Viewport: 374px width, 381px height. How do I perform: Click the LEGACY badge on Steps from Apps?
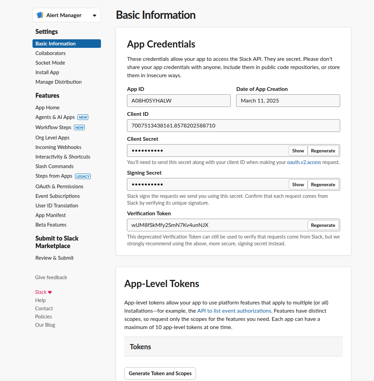(83, 176)
